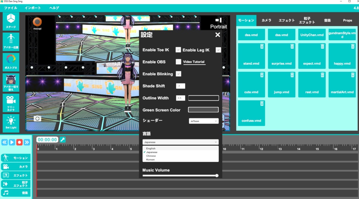This screenshot has width=359, height=199.
Task: Start recording with the red record button
Action: tap(19, 142)
